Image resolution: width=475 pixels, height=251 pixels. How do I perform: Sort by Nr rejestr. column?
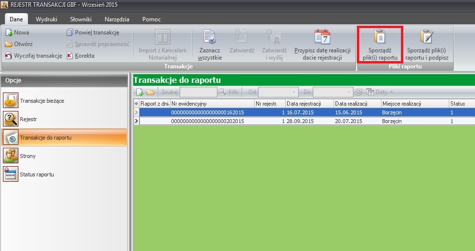tap(270, 104)
